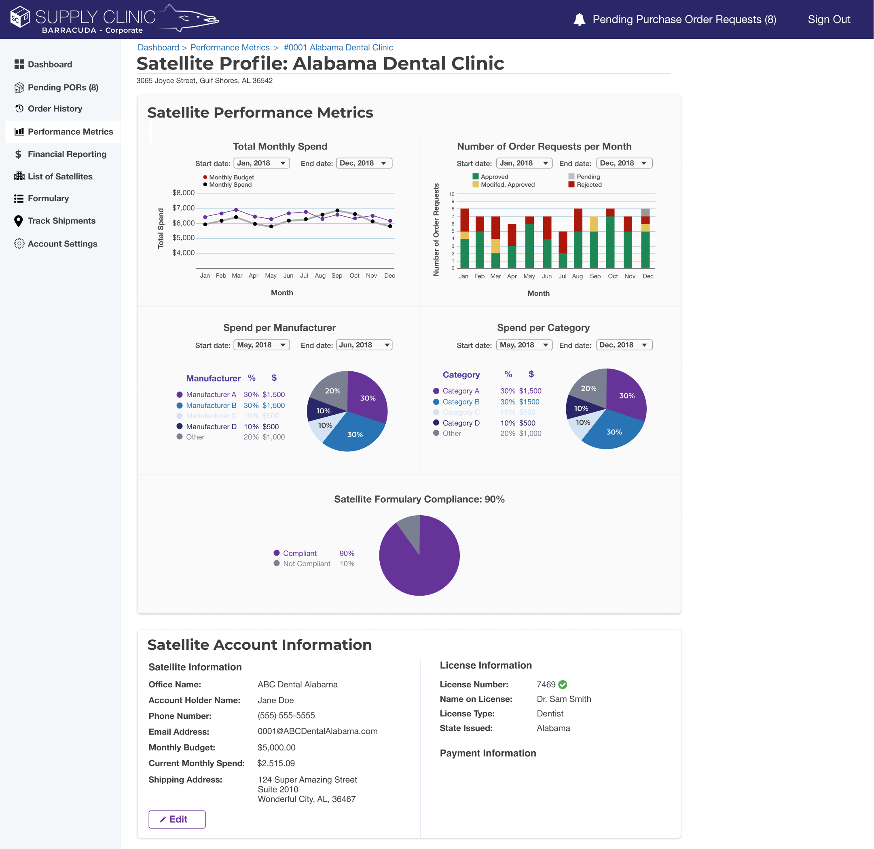The width and height of the screenshot is (874, 849).
Task: Click the Manufacturer header in manufacturer table
Action: [x=214, y=378]
